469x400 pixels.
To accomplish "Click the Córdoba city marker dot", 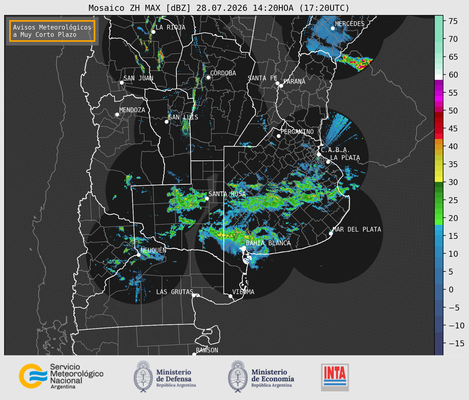I will pyautogui.click(x=208, y=77).
